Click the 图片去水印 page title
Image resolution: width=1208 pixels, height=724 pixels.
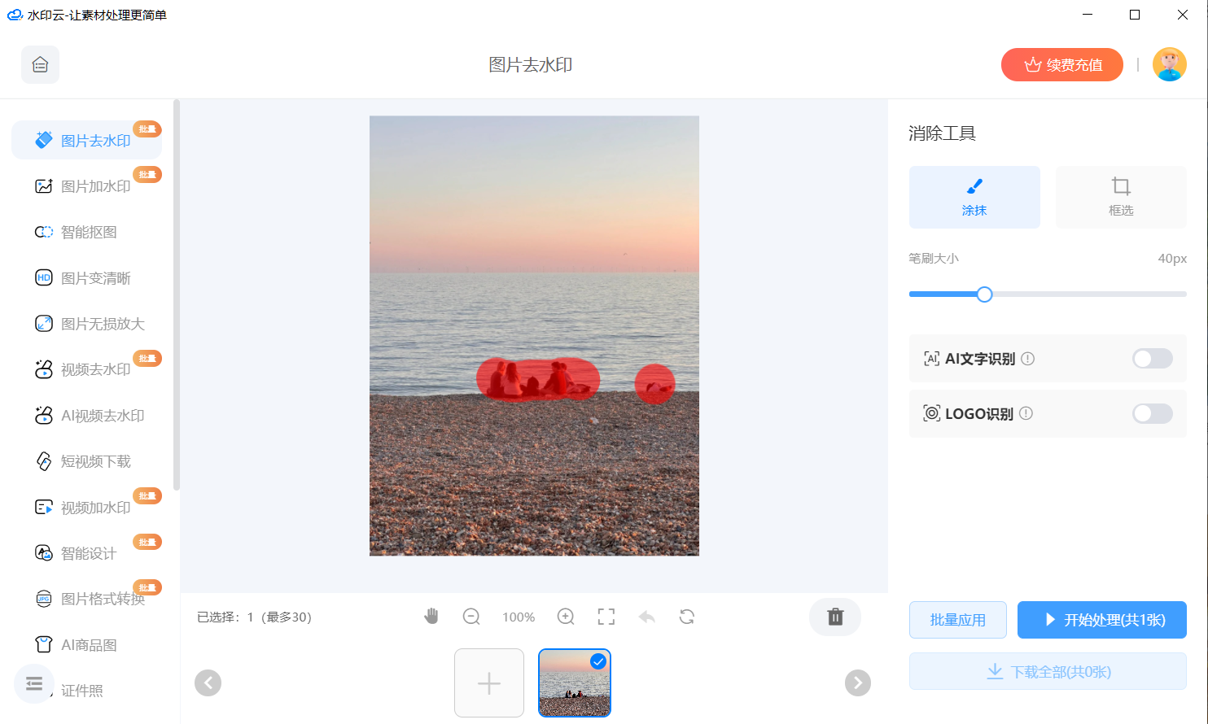tap(531, 64)
